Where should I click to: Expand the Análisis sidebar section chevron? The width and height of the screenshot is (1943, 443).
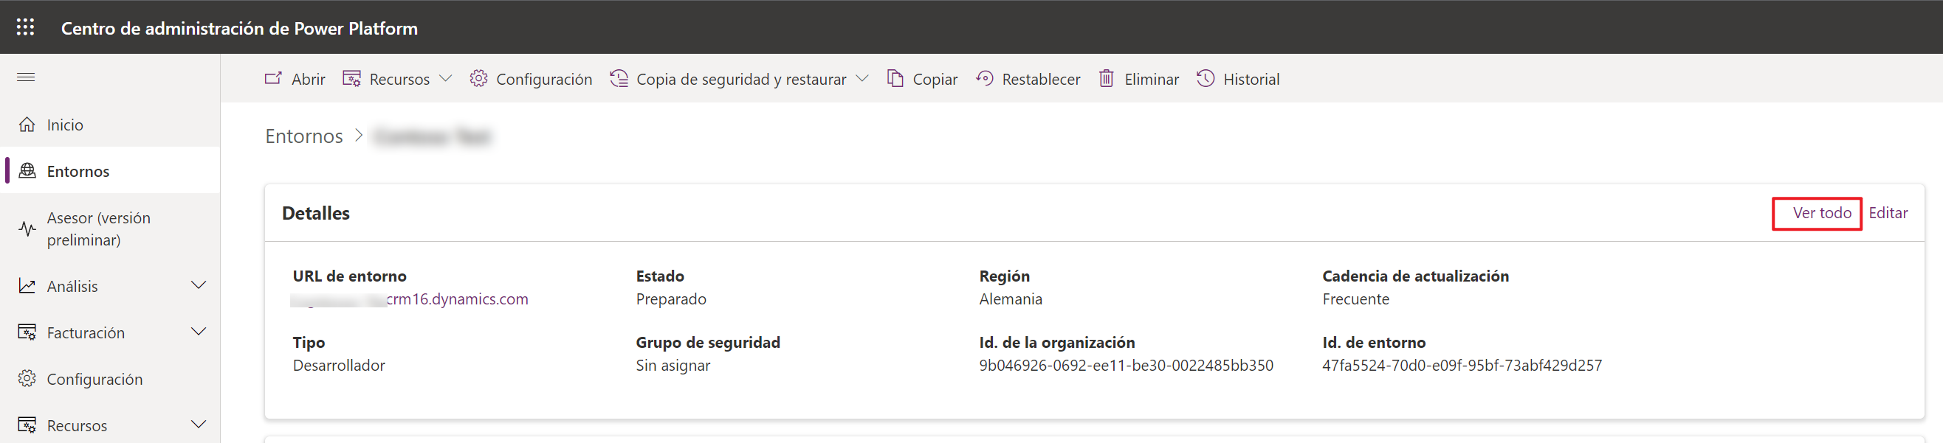click(199, 285)
